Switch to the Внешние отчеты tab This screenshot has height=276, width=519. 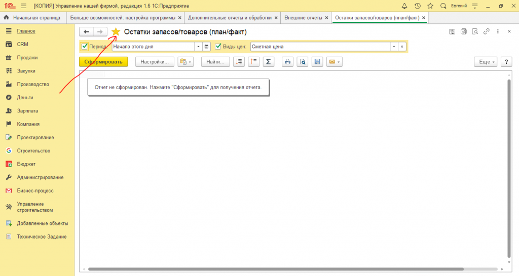[303, 18]
